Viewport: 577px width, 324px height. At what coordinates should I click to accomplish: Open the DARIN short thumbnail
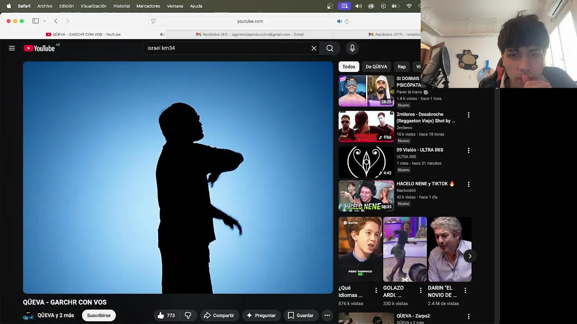click(449, 249)
